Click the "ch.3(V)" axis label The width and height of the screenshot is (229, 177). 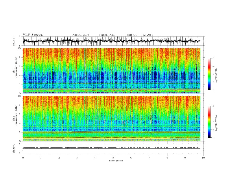14,148
